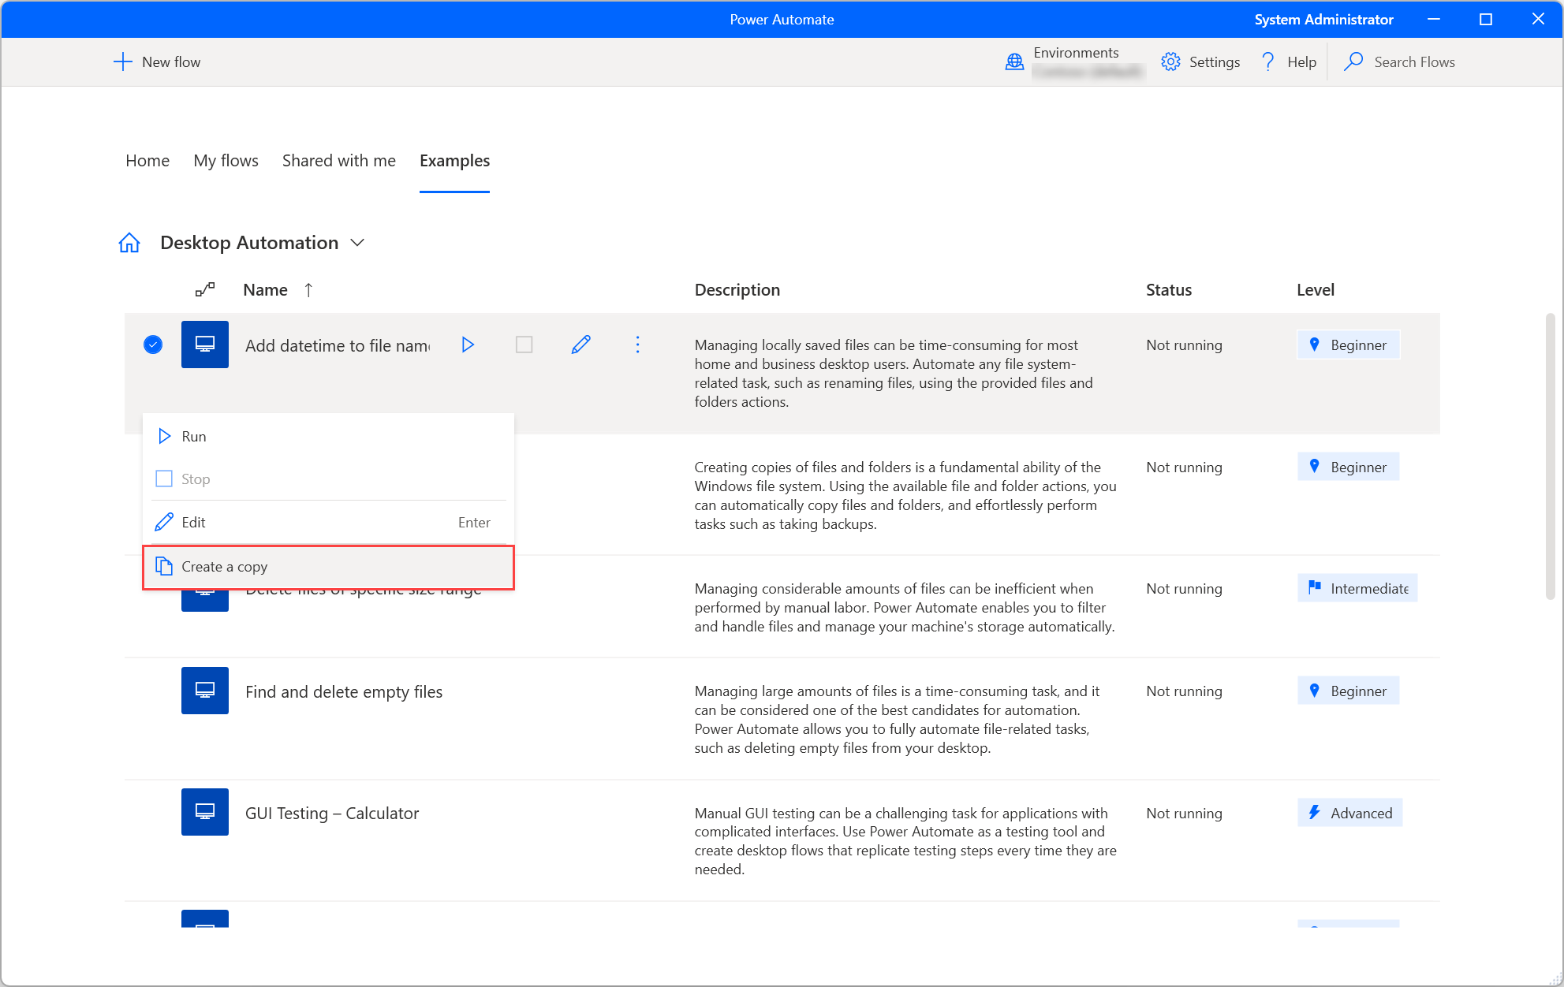Expand the Desktop Automation dropdown chevron
Viewport: 1564px width, 987px height.
pos(360,242)
